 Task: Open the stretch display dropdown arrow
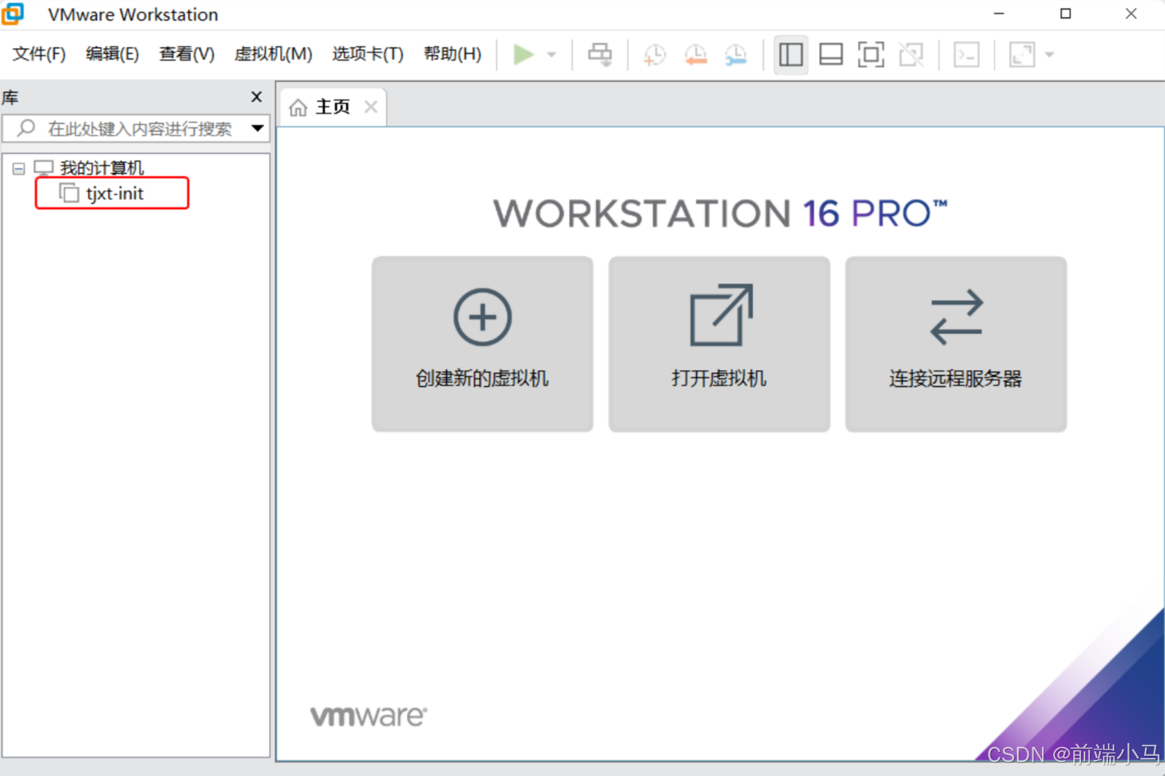coord(1050,55)
